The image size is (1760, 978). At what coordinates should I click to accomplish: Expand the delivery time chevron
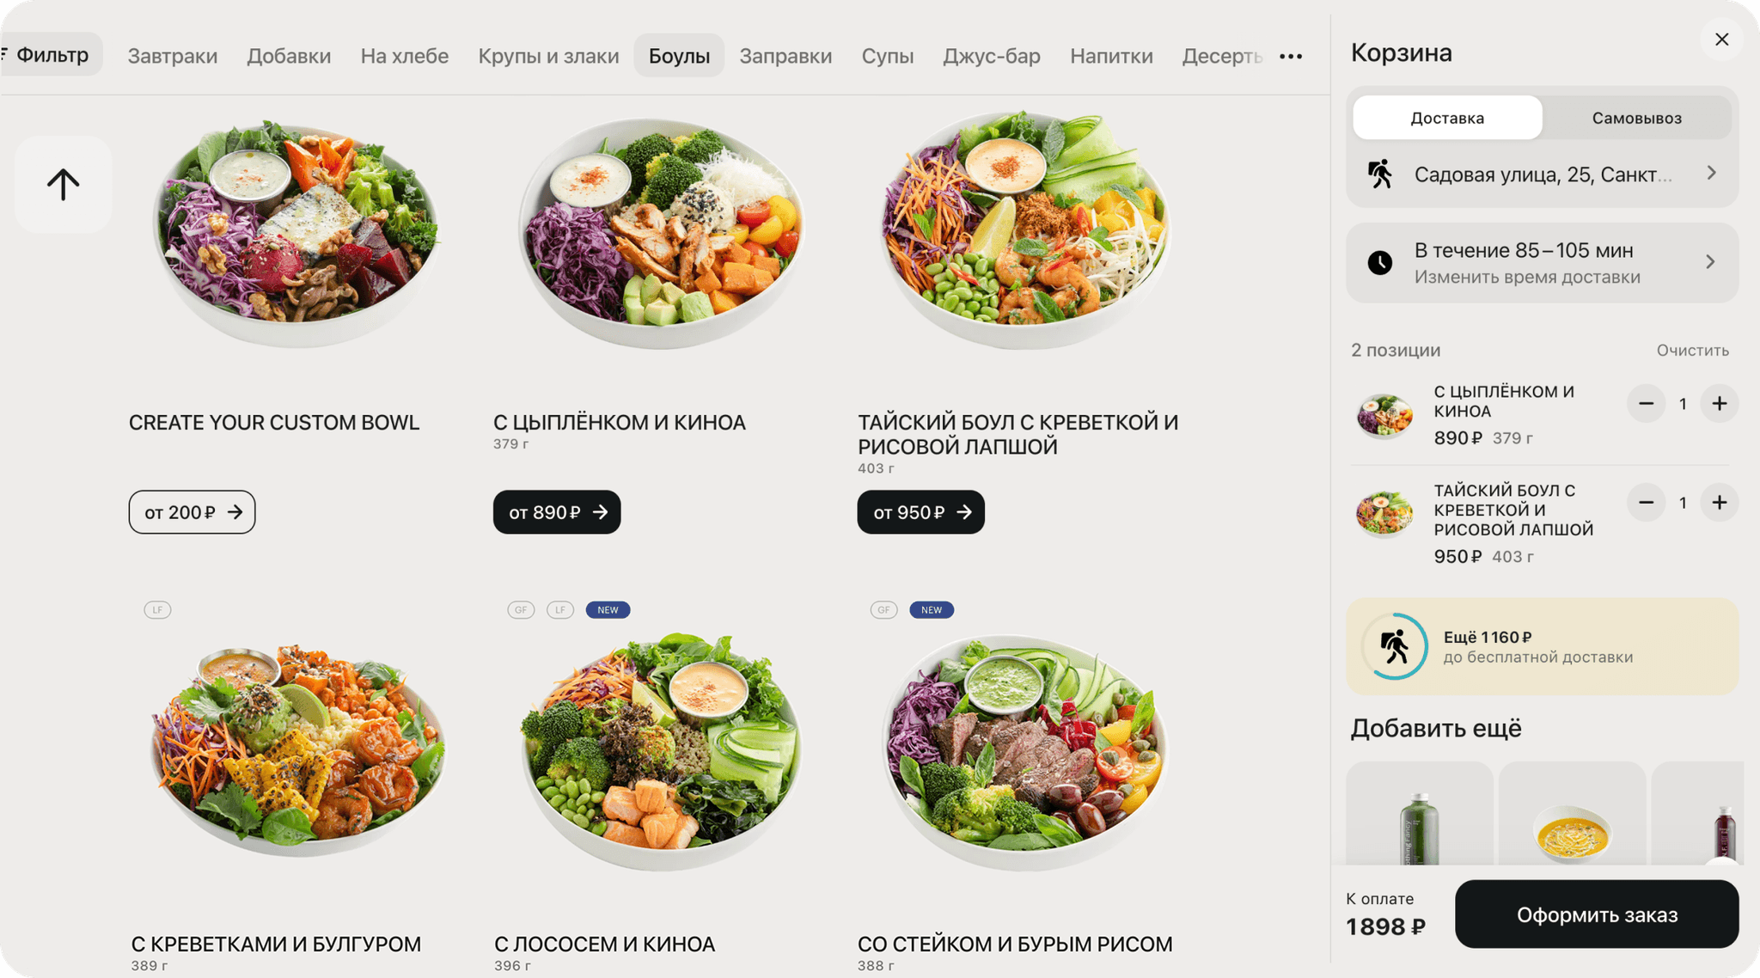[x=1710, y=262]
